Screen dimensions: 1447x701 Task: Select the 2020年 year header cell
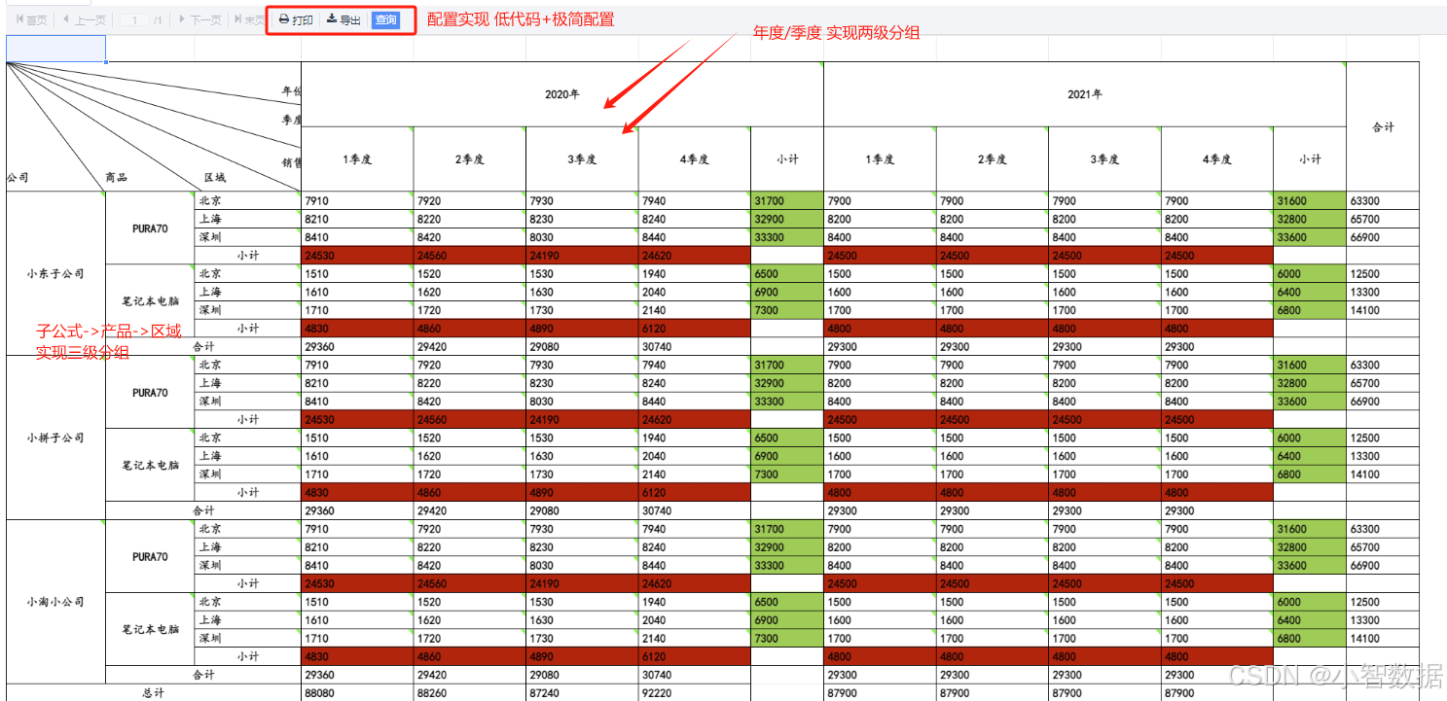(562, 94)
